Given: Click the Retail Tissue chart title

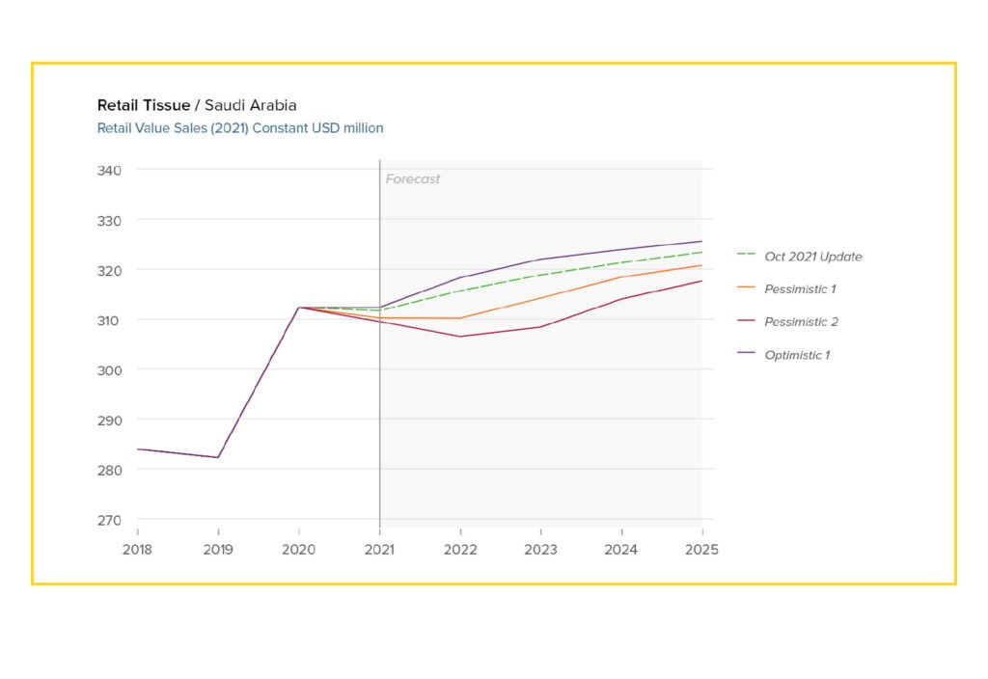Looking at the screenshot, I should pyautogui.click(x=144, y=105).
